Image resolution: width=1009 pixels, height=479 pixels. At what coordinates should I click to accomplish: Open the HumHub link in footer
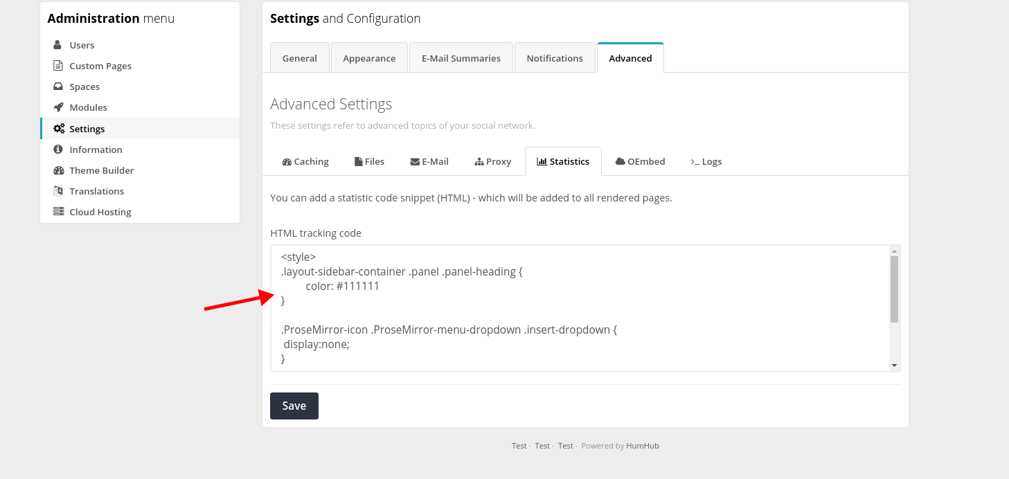pos(642,445)
